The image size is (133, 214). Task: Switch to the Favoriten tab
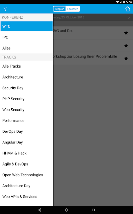[x=73, y=9]
